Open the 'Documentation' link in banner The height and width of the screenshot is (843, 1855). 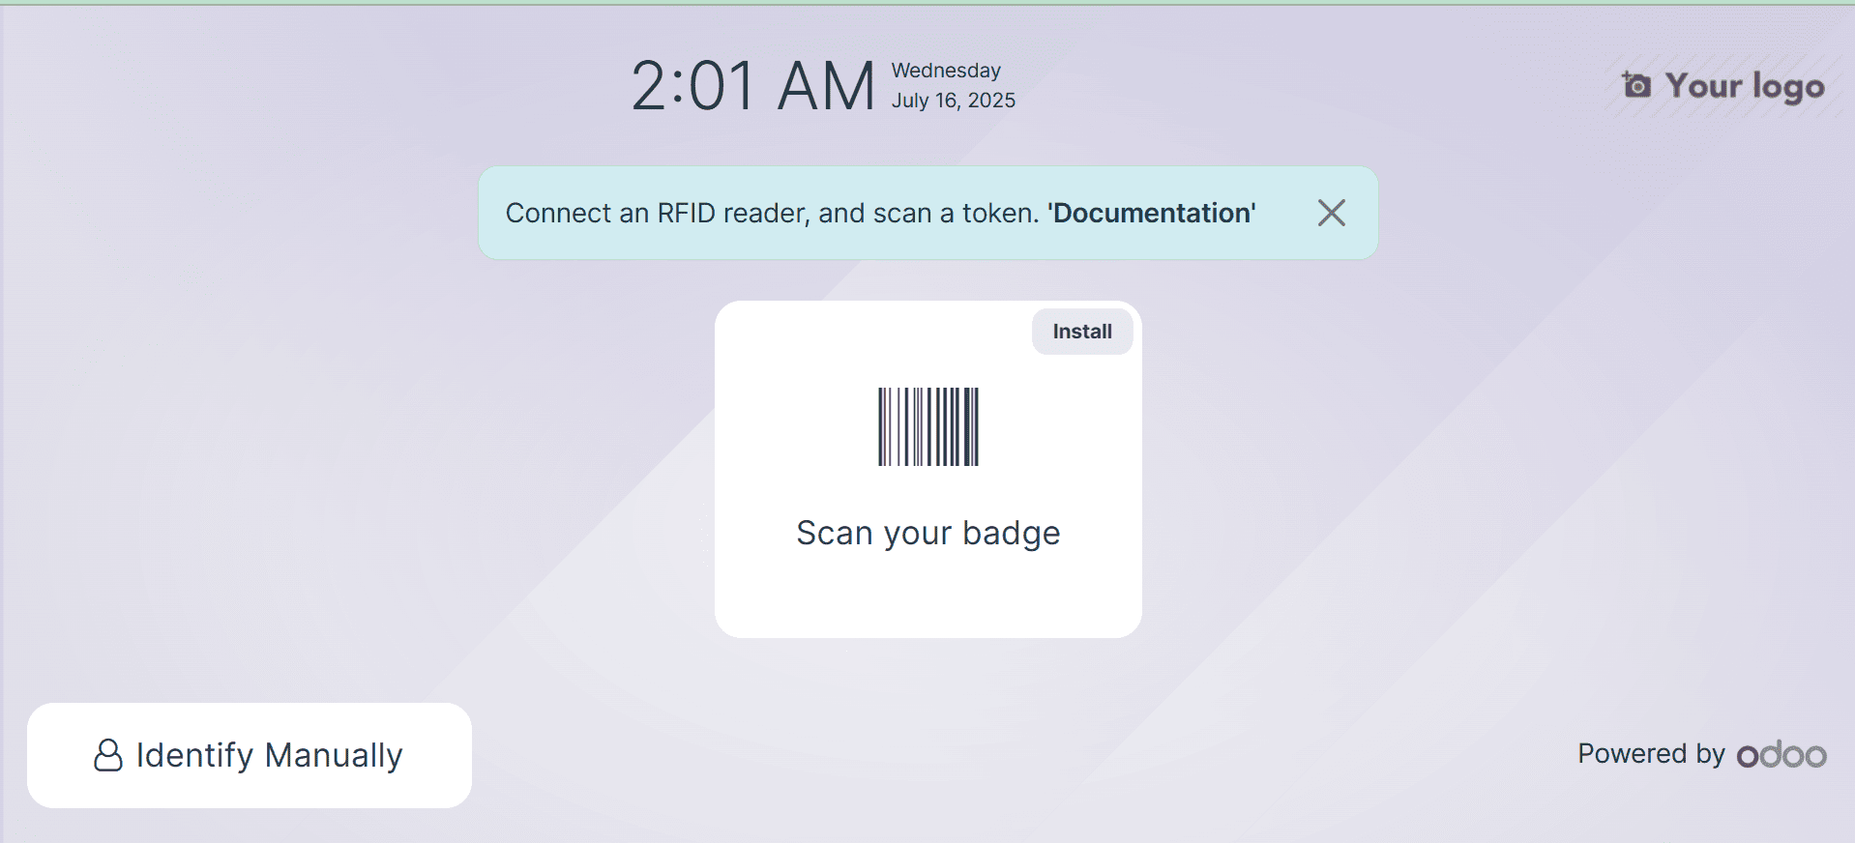pos(1151,213)
